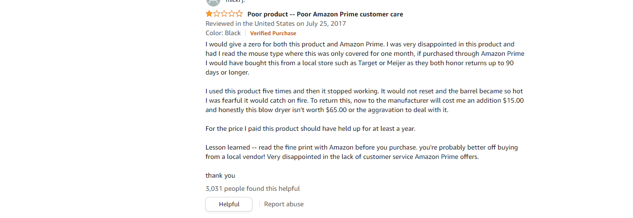Open review titled Poor product -- Poor Amazon Prime
633x218 pixels.
[x=325, y=14]
